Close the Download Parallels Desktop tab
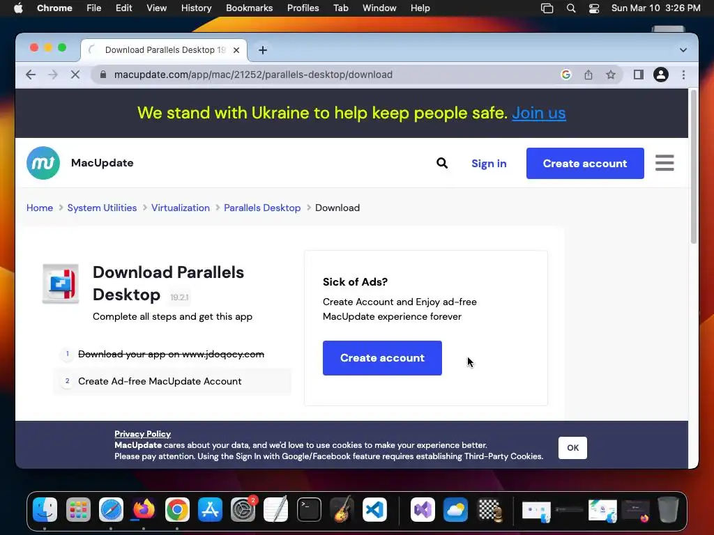Viewport: 714px width, 535px height. (236, 50)
